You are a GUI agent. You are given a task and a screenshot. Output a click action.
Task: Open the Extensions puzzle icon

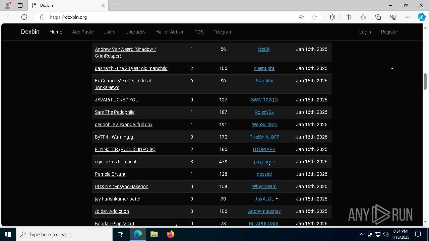tap(332, 17)
